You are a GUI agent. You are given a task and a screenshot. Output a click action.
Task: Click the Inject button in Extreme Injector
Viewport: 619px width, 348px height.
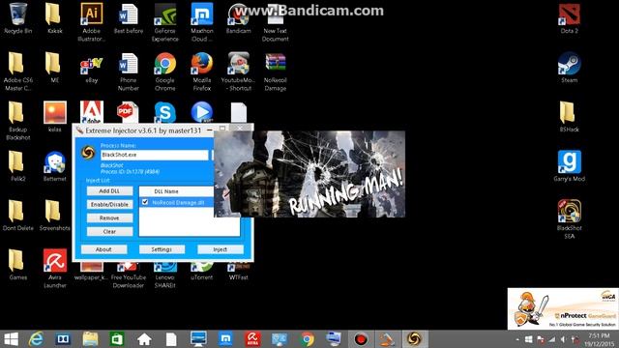tap(221, 249)
